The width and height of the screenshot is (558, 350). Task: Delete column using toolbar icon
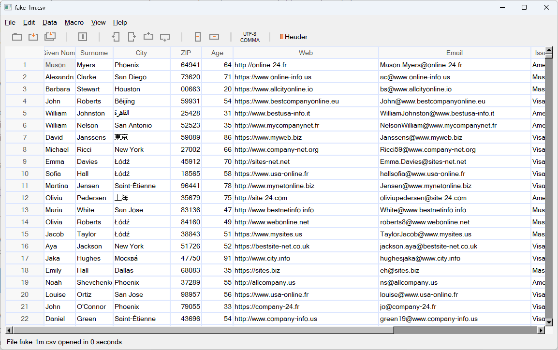[x=198, y=37]
